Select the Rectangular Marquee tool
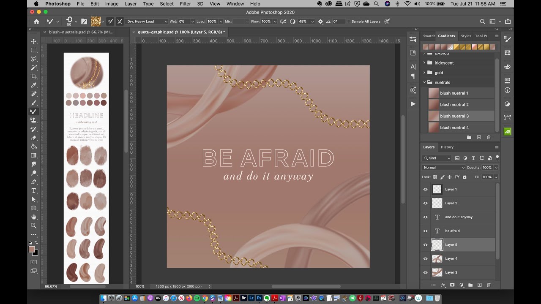This screenshot has width=541, height=304. (34, 50)
